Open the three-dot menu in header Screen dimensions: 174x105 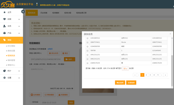[37, 4]
